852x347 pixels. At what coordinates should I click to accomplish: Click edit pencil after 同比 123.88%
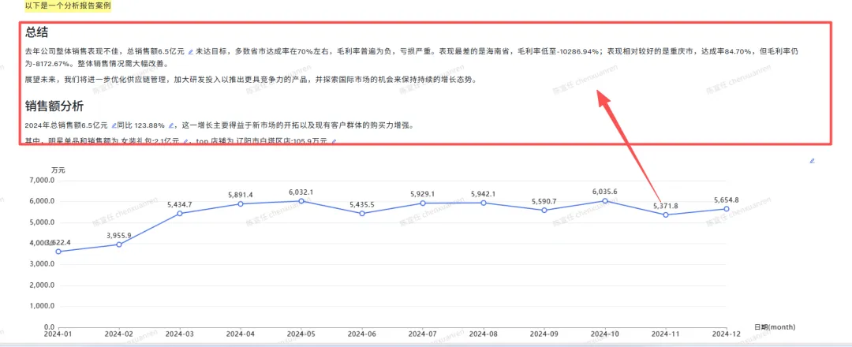[172, 125]
